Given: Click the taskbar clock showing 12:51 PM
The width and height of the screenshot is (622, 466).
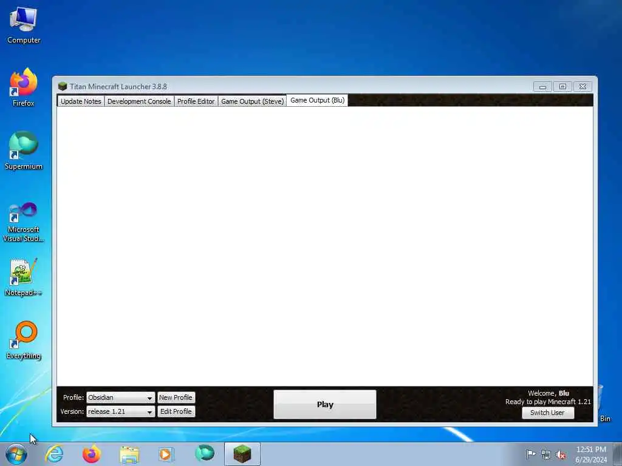Looking at the screenshot, I should tap(591, 454).
